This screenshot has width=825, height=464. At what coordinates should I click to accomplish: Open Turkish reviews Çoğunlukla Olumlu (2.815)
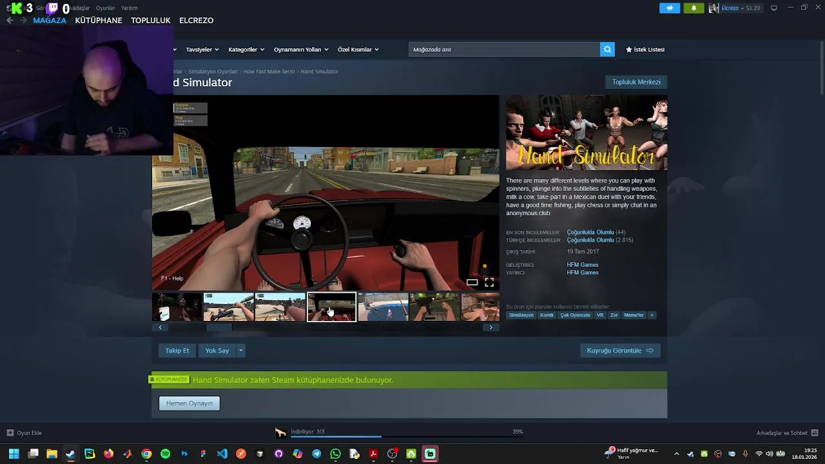point(599,240)
